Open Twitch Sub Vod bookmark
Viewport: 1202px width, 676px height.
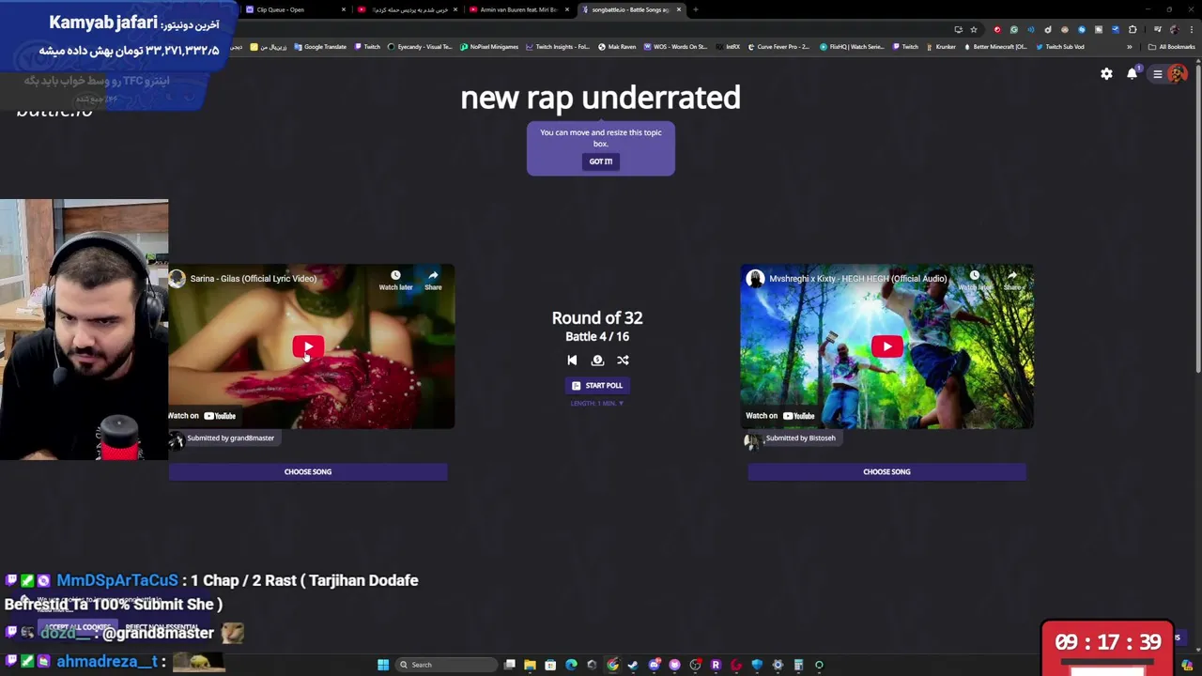click(1059, 46)
